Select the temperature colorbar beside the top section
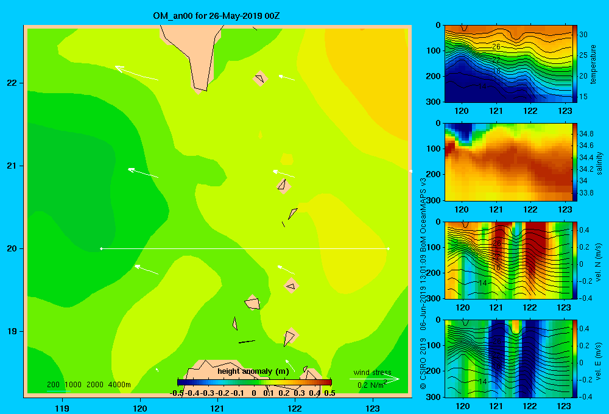The width and height of the screenshot is (609, 414). click(x=575, y=64)
